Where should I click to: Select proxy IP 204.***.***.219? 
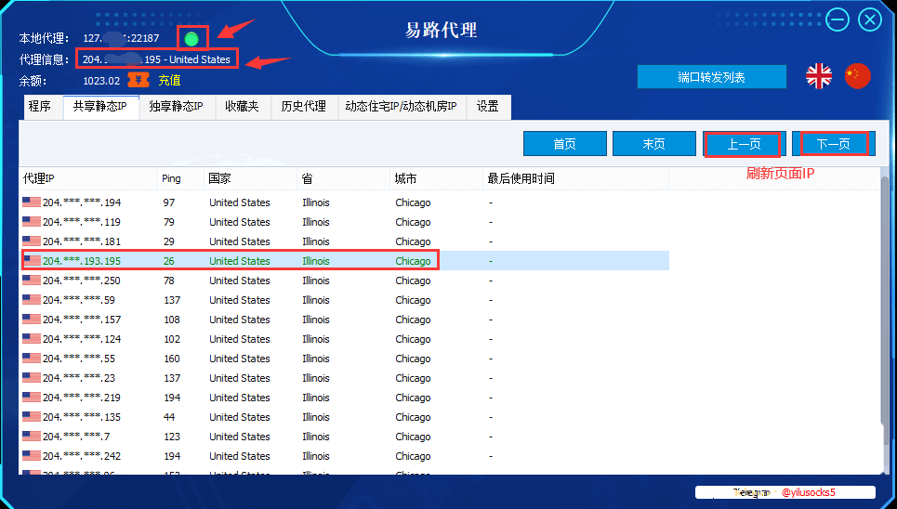point(82,397)
